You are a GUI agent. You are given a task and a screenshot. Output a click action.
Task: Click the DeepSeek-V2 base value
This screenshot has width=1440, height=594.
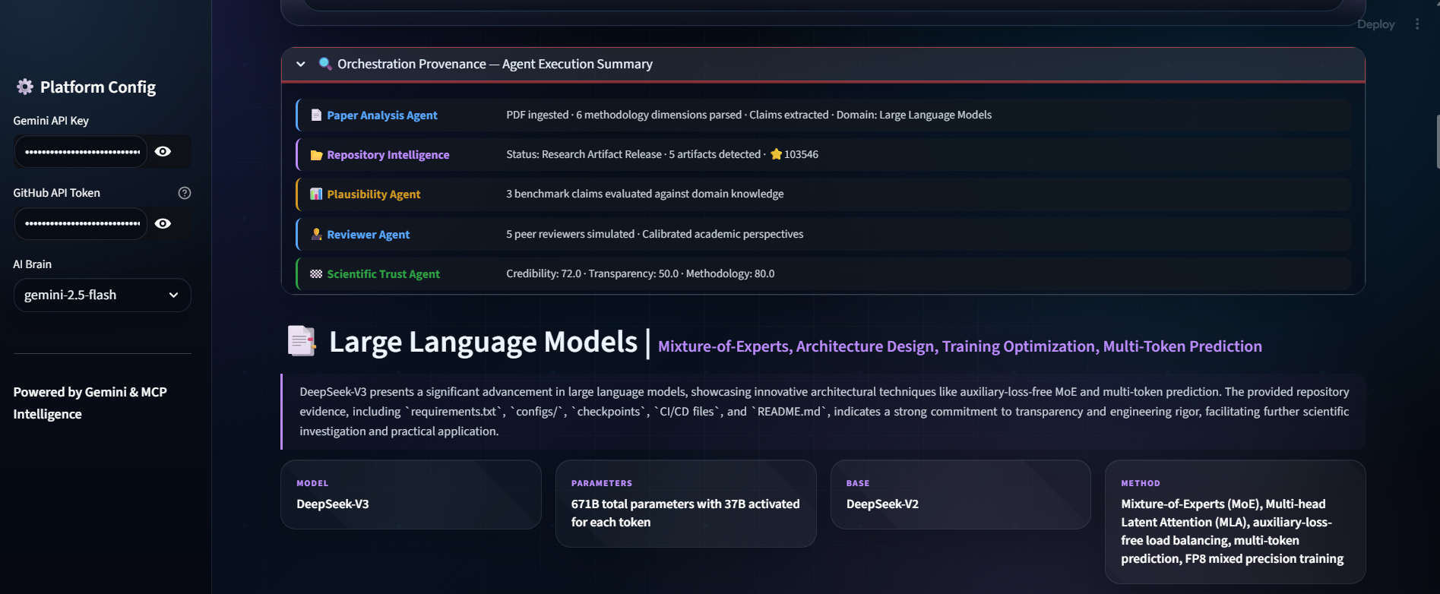point(882,504)
